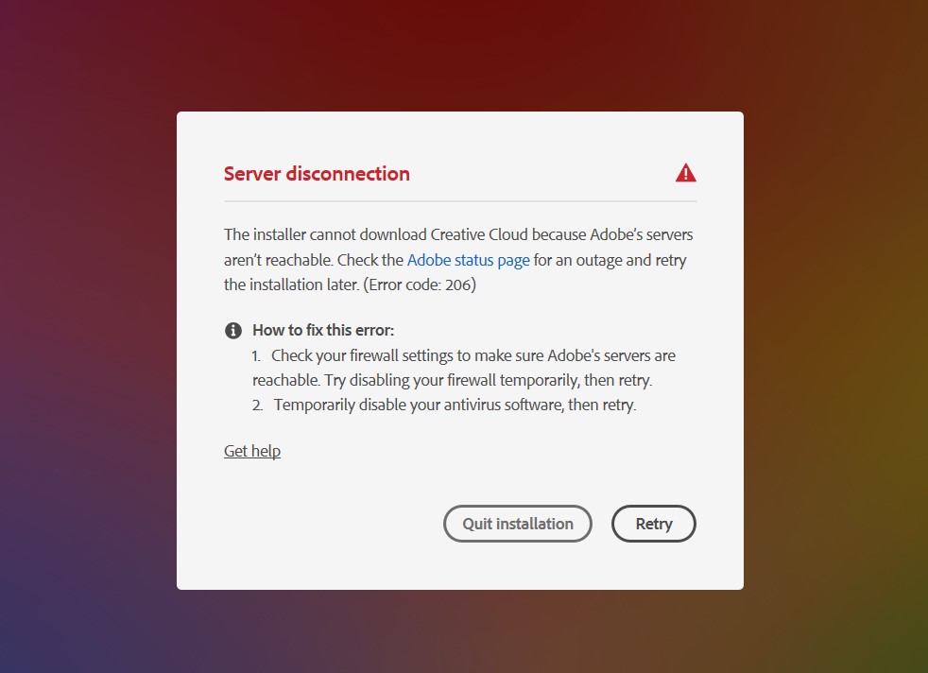The image size is (928, 673).
Task: Click the divider line under the heading
Action: [460, 201]
